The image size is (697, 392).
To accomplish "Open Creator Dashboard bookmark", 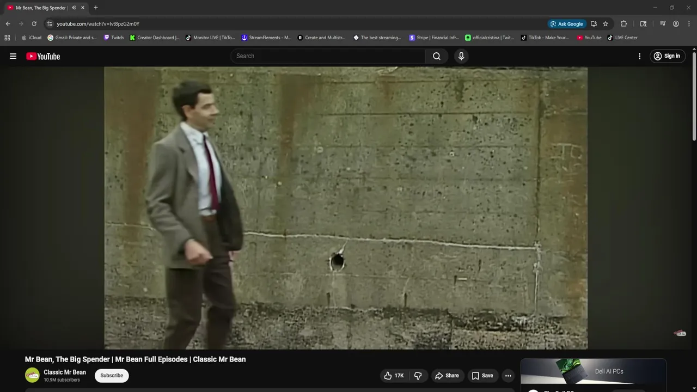I will pos(155,38).
